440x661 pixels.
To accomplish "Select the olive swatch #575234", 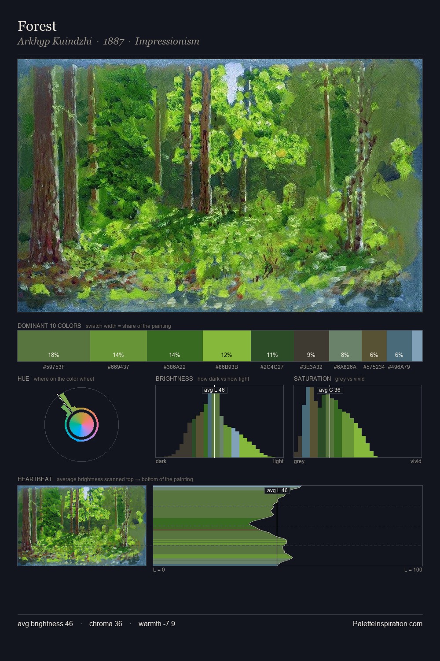I will click(374, 346).
